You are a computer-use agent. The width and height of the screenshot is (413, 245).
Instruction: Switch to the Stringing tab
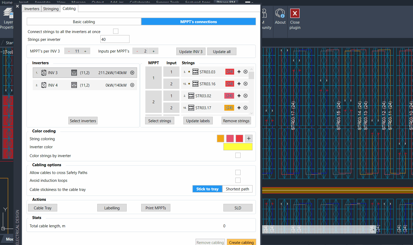[51, 9]
